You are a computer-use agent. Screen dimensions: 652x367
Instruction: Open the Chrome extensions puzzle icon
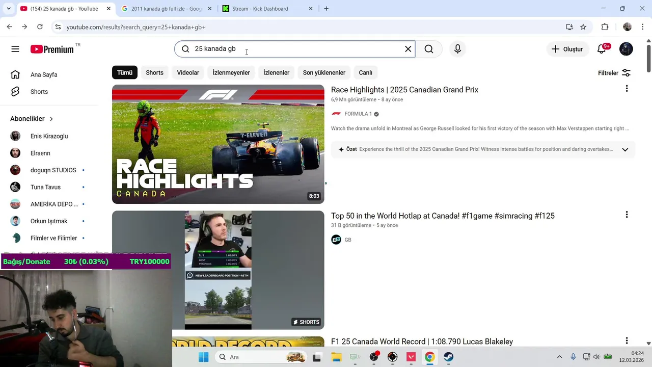point(605,27)
